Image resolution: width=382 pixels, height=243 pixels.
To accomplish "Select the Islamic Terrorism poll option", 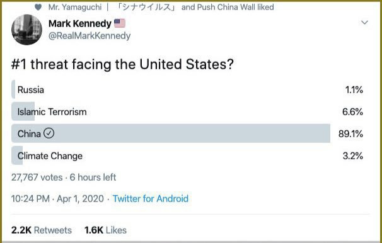I will [187, 111].
